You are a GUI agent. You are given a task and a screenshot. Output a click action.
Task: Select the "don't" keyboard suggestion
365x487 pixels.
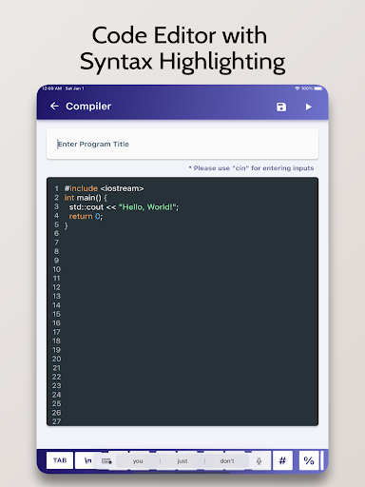[x=227, y=461]
